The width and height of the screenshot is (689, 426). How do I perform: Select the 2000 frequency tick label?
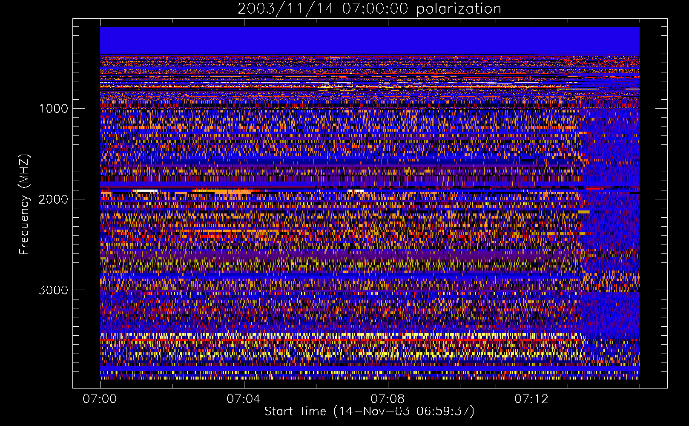coord(53,199)
